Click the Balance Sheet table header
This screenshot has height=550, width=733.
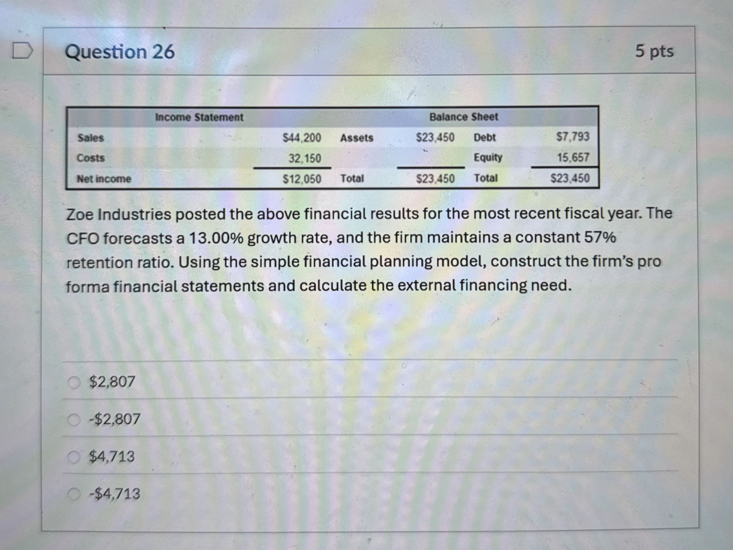coord(464,117)
